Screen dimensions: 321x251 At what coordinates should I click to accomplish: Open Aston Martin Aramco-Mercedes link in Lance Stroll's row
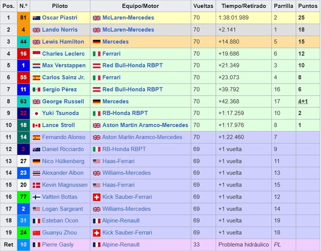145,125
